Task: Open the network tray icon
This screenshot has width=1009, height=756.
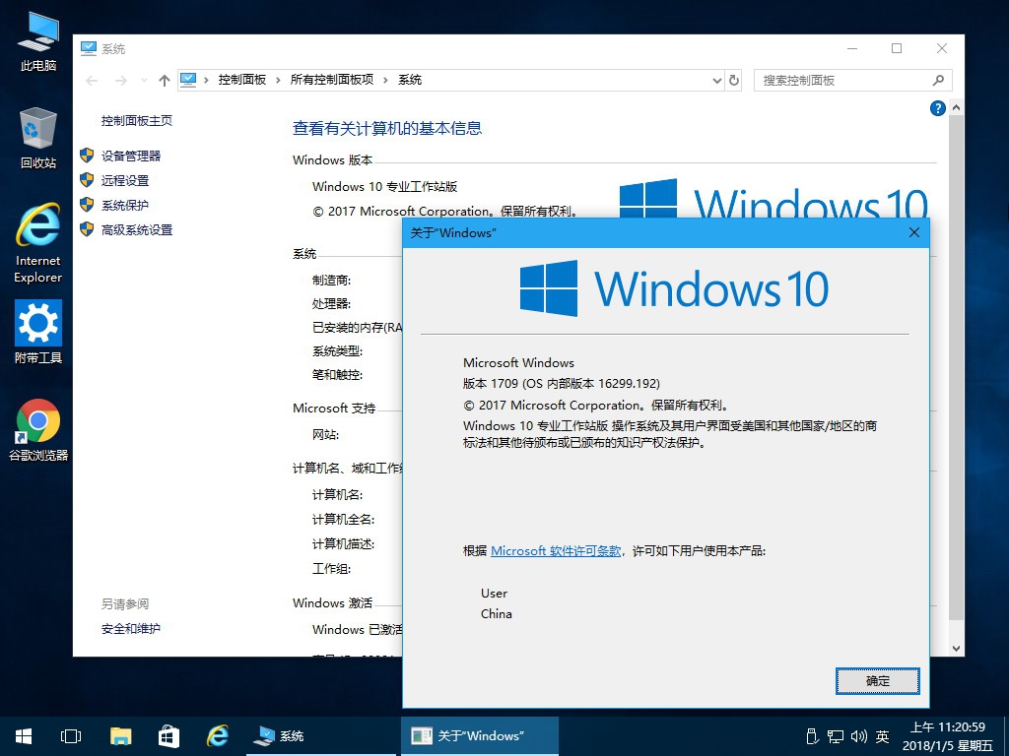Action: pos(836,736)
